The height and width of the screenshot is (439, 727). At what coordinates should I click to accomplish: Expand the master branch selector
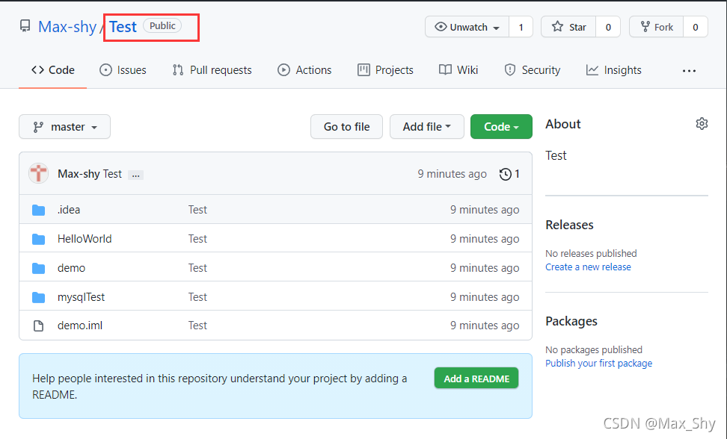(64, 127)
